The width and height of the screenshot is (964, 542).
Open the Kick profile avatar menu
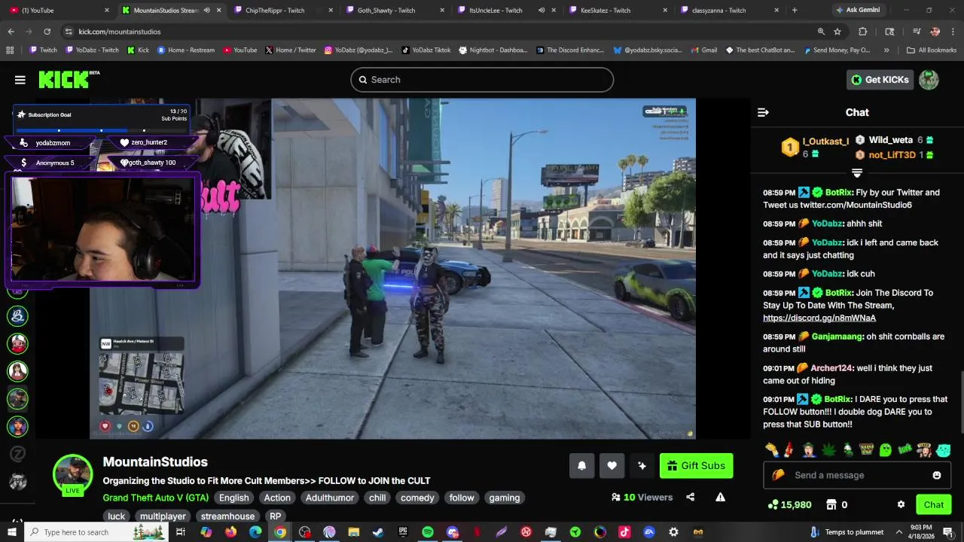click(929, 80)
